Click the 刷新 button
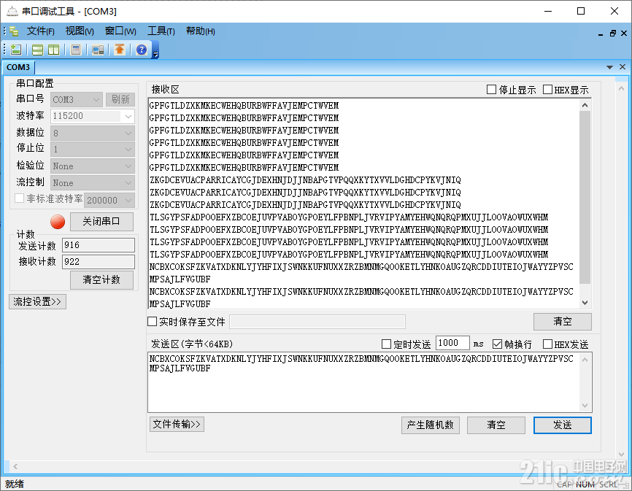 (x=120, y=99)
